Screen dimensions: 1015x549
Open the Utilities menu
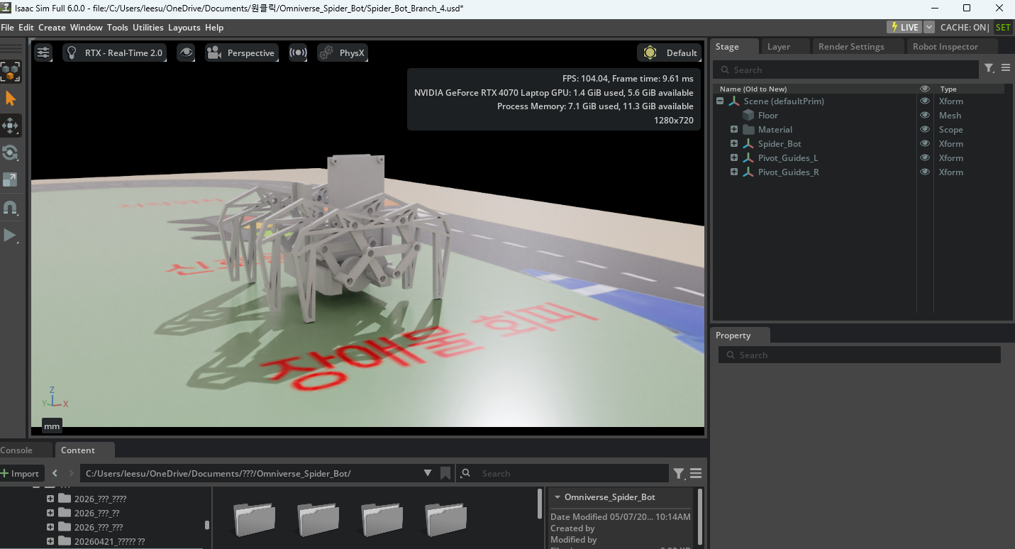click(148, 28)
